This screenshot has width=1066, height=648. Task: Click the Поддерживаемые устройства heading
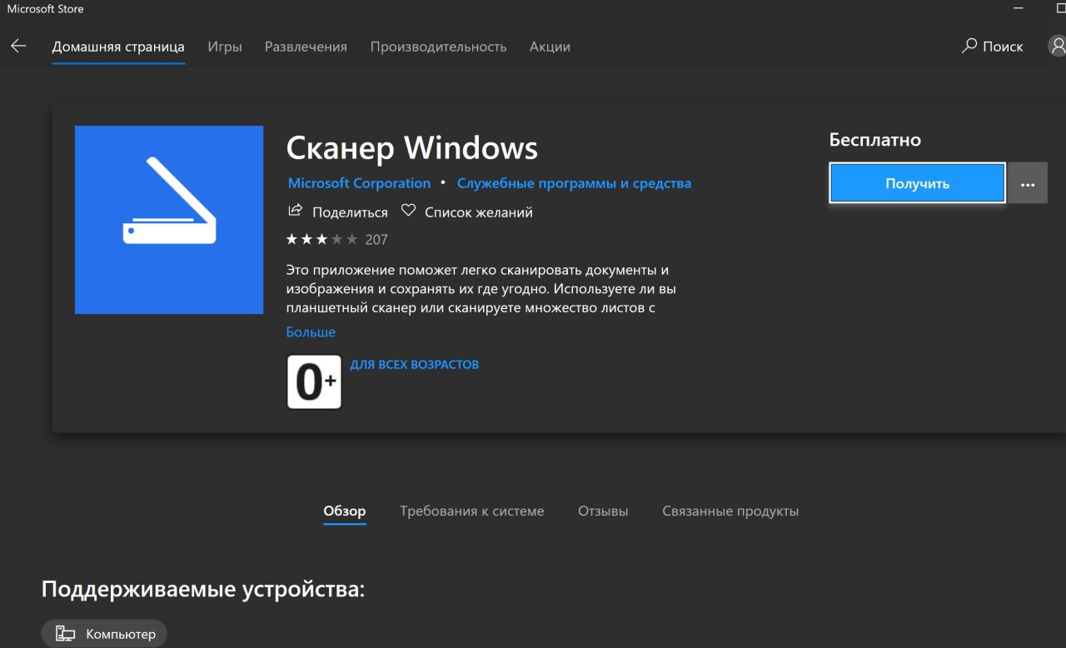(203, 590)
